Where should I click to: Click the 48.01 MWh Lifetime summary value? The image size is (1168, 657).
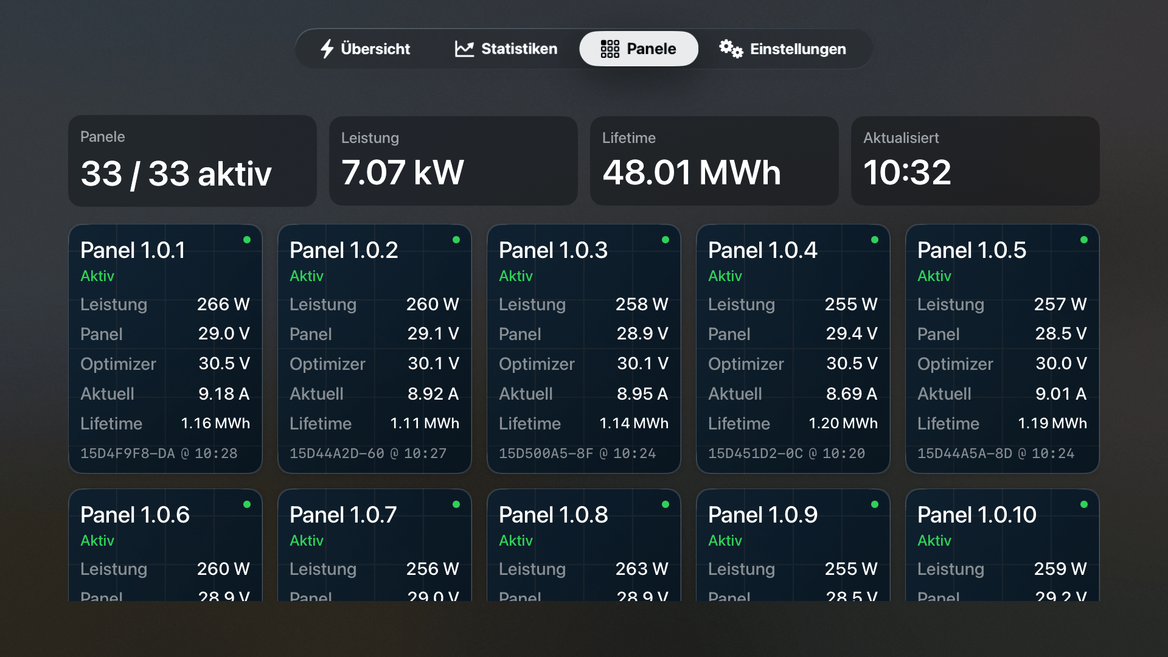(x=692, y=172)
